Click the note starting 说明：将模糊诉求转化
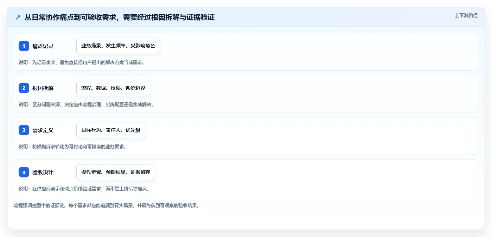The height and width of the screenshot is (237, 492). click(72, 147)
